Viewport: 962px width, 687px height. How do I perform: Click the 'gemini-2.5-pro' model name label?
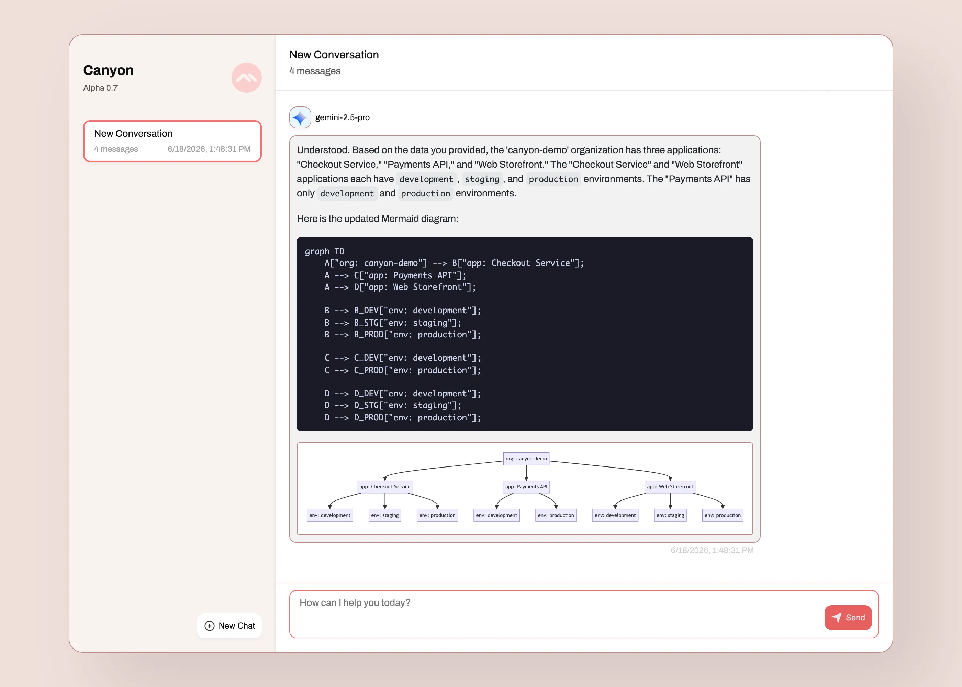(342, 117)
